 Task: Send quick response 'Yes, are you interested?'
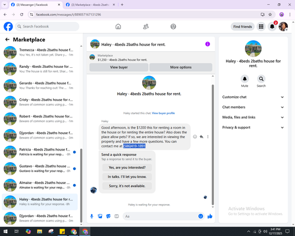coord(127,168)
